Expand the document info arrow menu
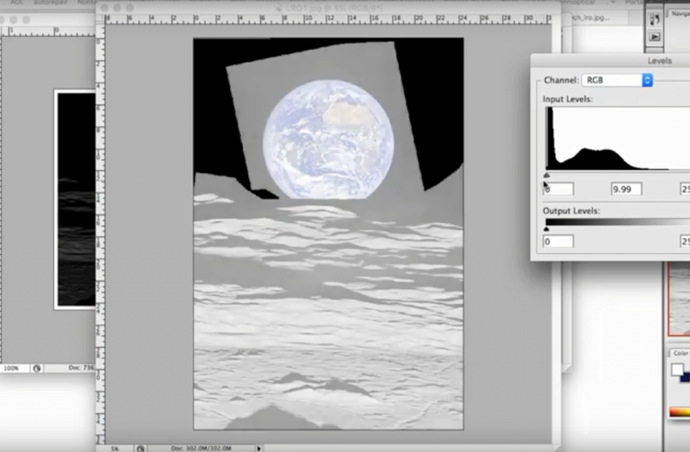This screenshot has width=690, height=452. [x=259, y=448]
